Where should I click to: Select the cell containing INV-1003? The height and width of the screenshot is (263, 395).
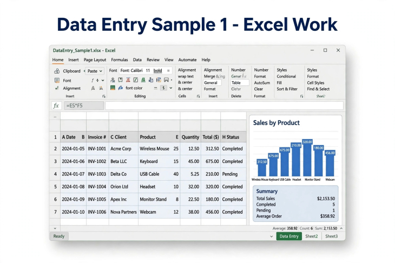97,174
